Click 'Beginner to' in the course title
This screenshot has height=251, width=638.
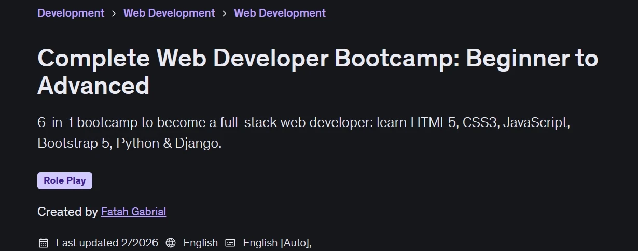point(532,58)
